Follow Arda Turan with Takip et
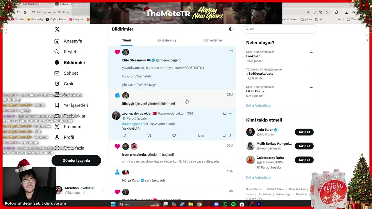Image resolution: width=372 pixels, height=209 pixels. click(304, 132)
